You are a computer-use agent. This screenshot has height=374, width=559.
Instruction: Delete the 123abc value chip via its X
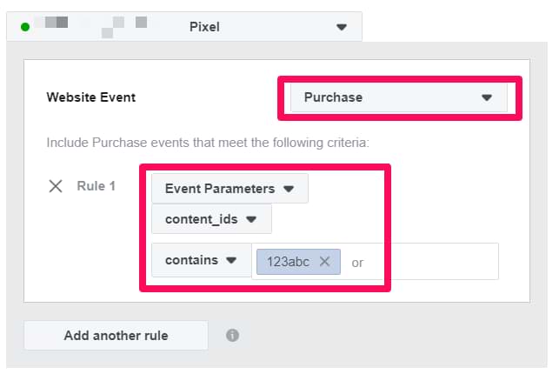[324, 261]
